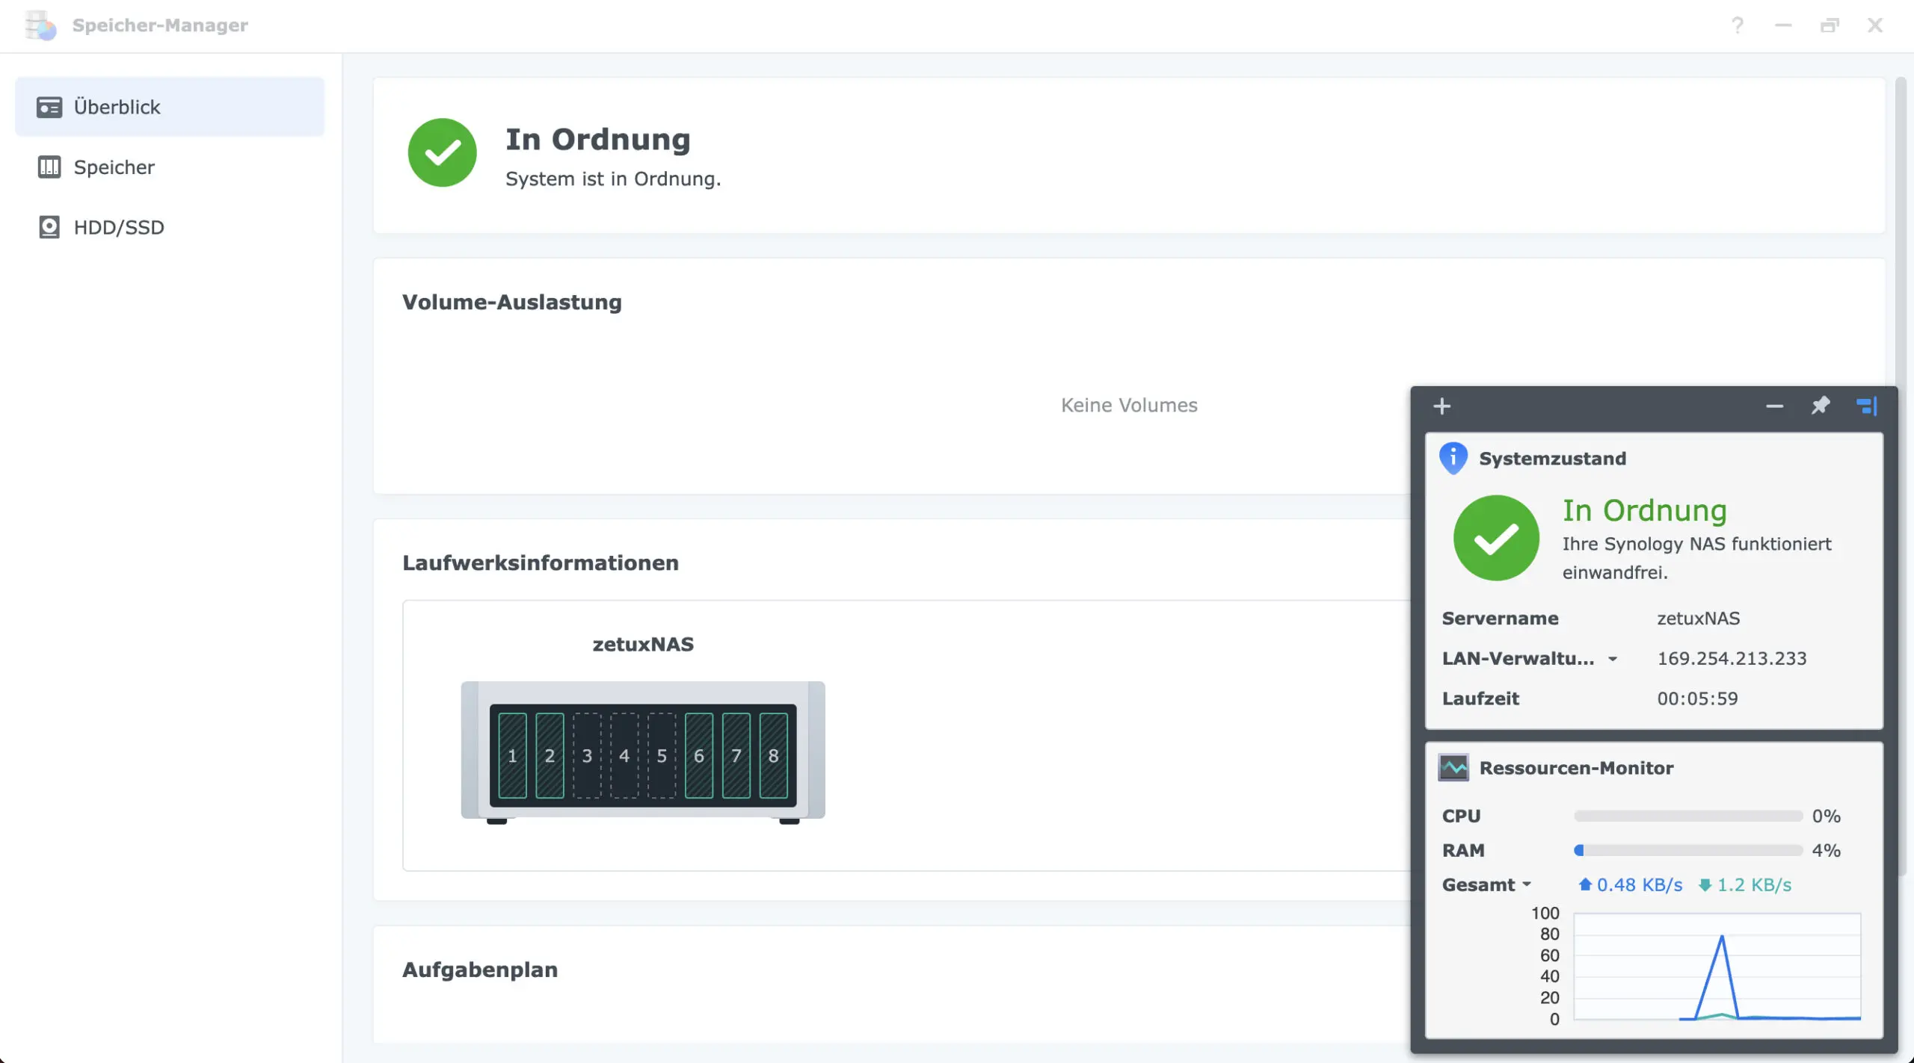Expand the LAN-Verwaltung dropdown arrow
The width and height of the screenshot is (1914, 1063).
coord(1613,659)
